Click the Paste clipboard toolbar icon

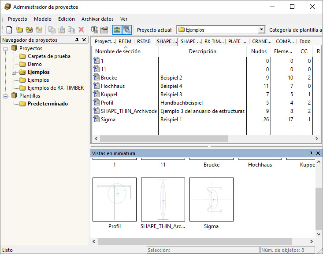click(x=62, y=30)
